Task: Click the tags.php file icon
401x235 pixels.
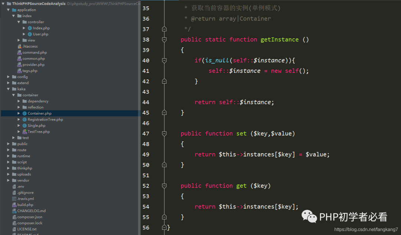Action: pos(19,71)
